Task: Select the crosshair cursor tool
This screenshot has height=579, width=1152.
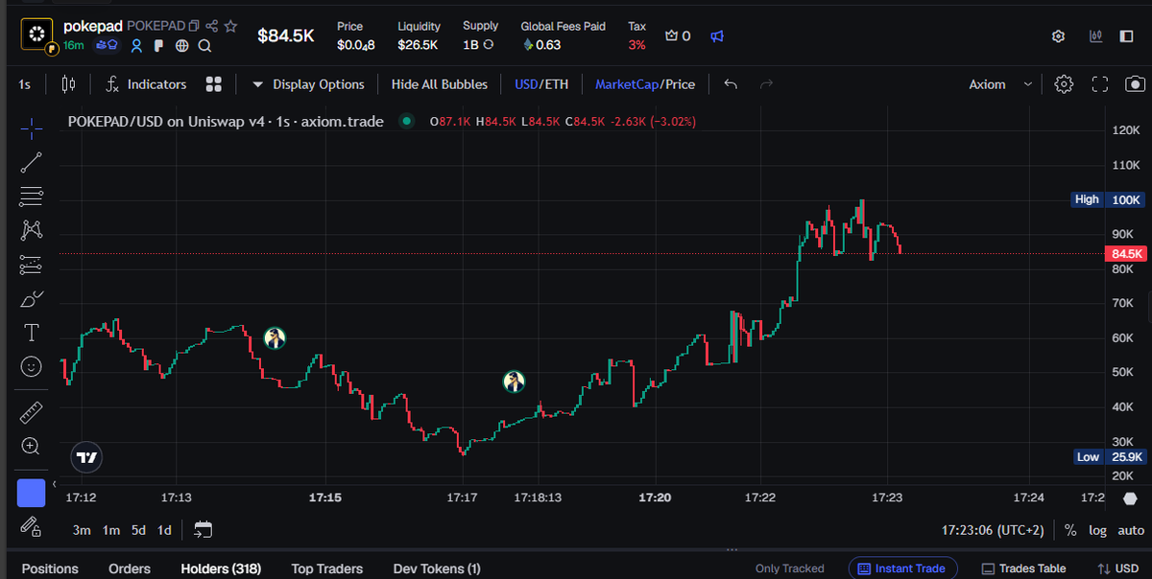Action: (31, 127)
